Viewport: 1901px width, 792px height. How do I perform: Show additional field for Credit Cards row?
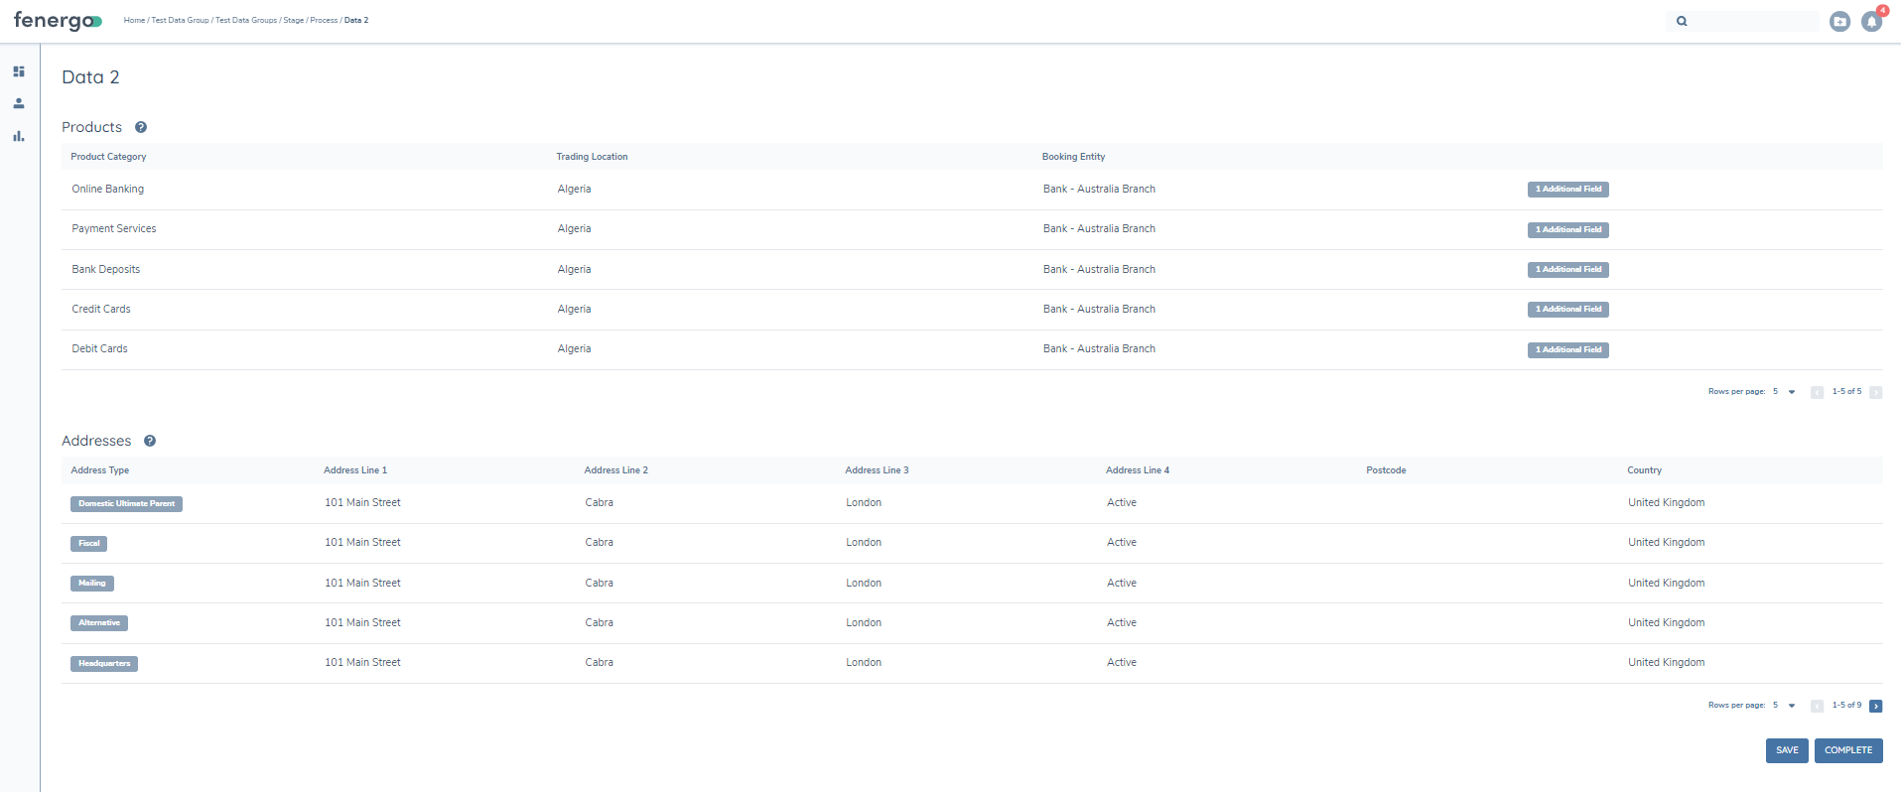coord(1567,310)
